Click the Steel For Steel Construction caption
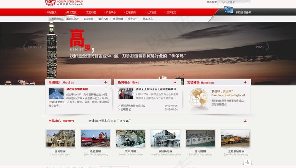The image size is (296, 168). tap(166, 154)
